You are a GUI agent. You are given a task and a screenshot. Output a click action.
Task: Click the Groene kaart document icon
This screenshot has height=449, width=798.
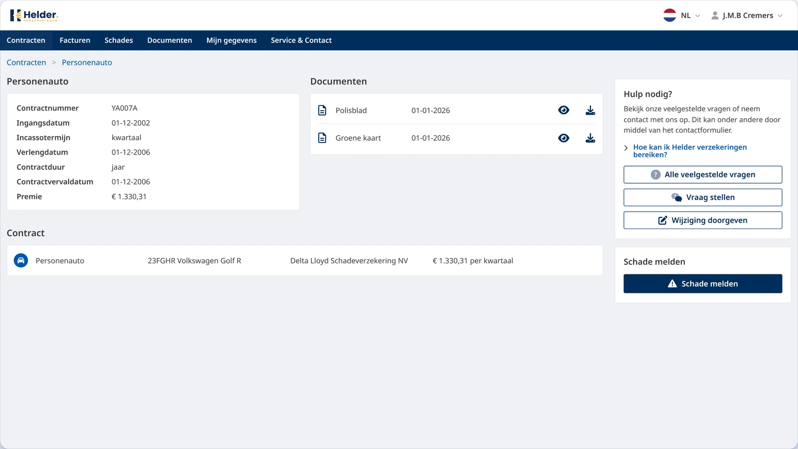click(x=322, y=138)
